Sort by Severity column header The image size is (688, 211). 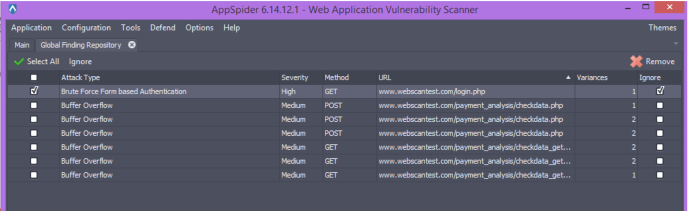(301, 77)
